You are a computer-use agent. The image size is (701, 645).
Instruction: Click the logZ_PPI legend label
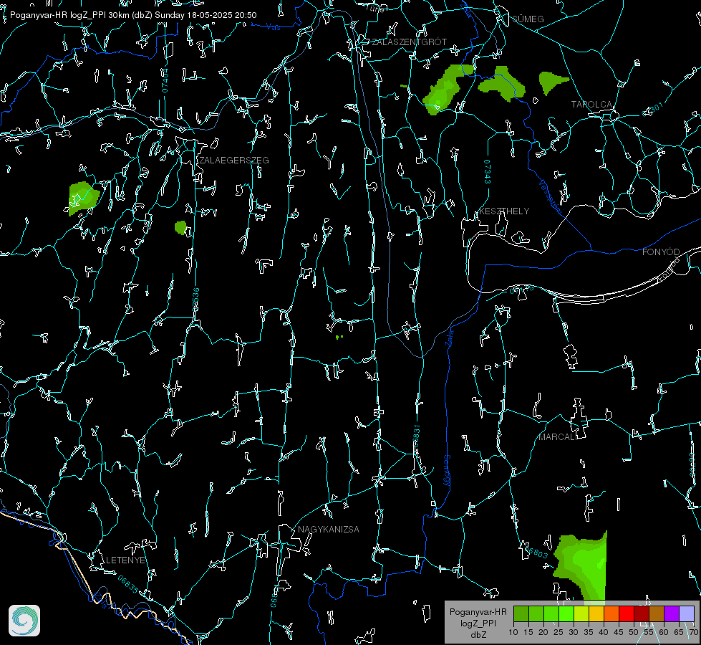[x=478, y=623]
